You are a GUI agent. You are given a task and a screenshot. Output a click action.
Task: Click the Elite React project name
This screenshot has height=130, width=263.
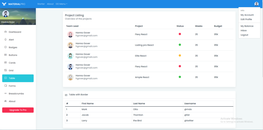tap(141, 56)
